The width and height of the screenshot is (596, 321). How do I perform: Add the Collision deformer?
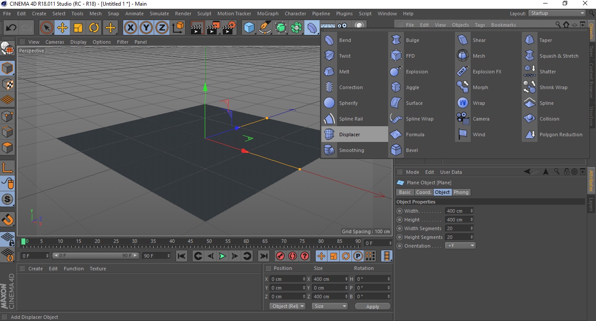(555, 119)
